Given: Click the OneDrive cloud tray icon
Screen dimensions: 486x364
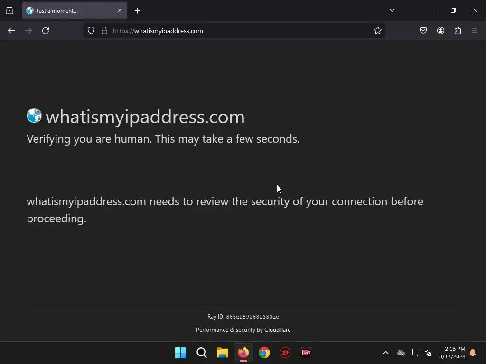Looking at the screenshot, I should point(401,353).
